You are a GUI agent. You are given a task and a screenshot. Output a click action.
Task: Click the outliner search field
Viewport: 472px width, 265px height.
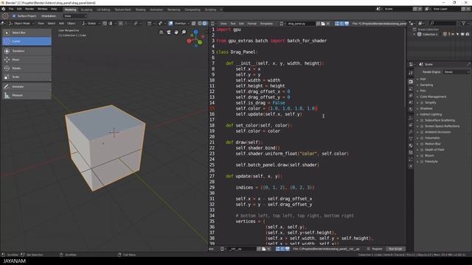[x=442, y=23]
